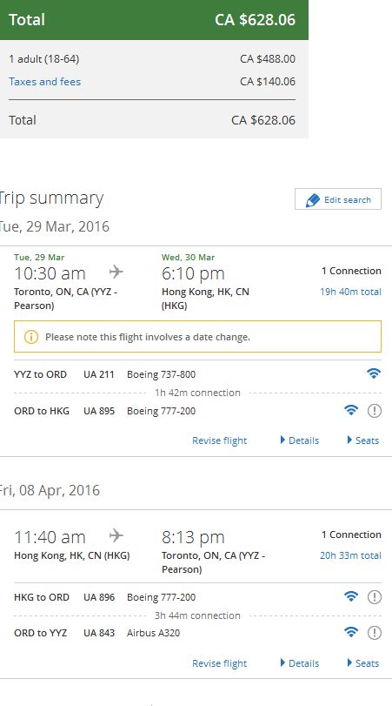Screen dimensions: 392x706
Task: Open the alert icon beside UA 896
Action: tap(374, 597)
